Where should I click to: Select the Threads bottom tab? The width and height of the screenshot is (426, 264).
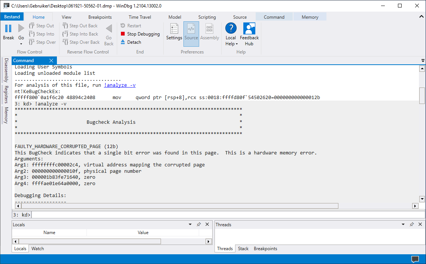point(225,249)
